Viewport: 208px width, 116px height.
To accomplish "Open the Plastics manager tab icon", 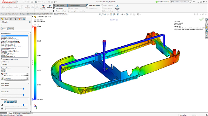I will [x=24, y=19].
